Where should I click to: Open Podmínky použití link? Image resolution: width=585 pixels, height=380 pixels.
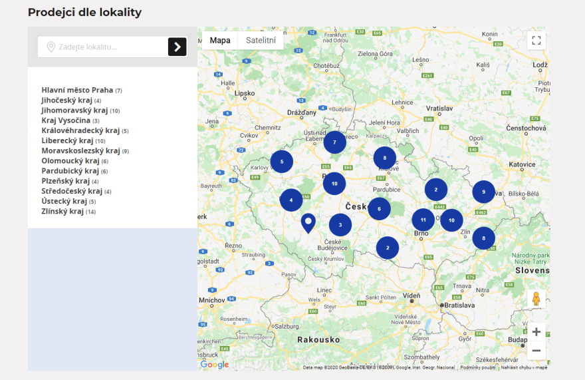(x=477, y=367)
